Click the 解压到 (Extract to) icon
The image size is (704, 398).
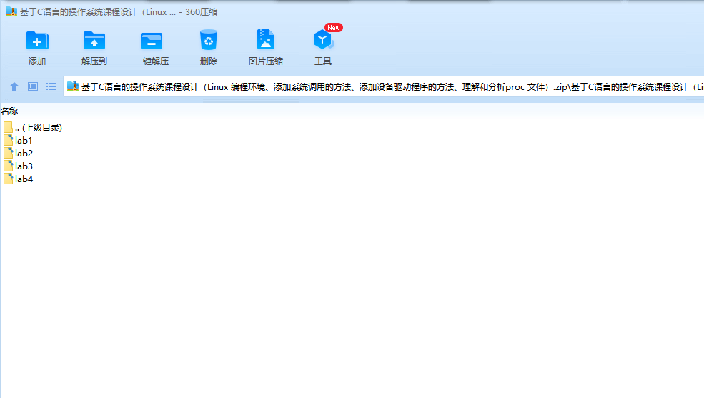(94, 41)
